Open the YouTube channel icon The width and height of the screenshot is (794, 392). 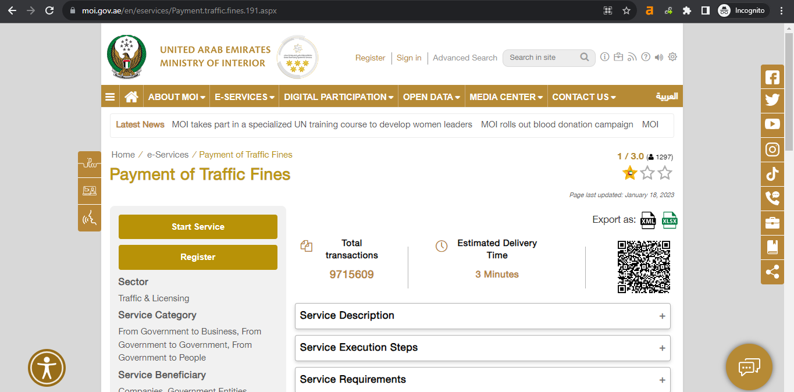tap(772, 124)
